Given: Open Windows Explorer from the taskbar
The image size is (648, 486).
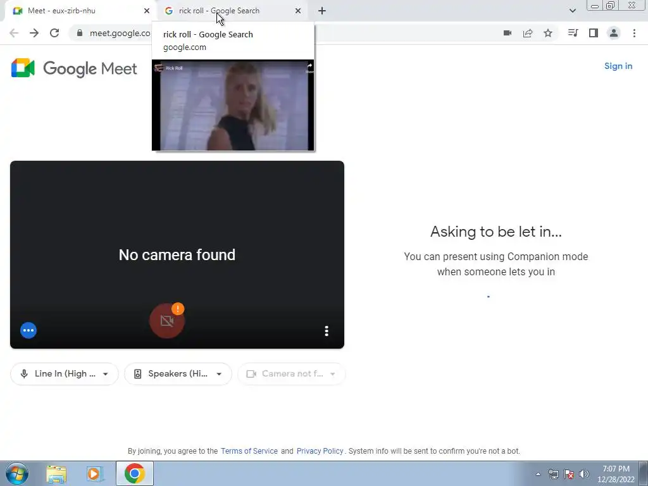Looking at the screenshot, I should coord(56,473).
